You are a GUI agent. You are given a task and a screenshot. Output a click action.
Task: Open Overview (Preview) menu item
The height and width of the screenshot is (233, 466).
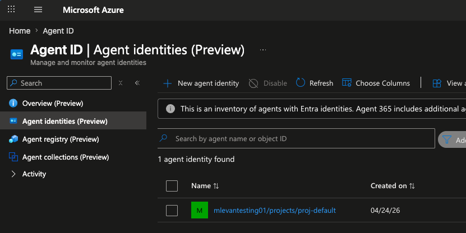coord(73,103)
